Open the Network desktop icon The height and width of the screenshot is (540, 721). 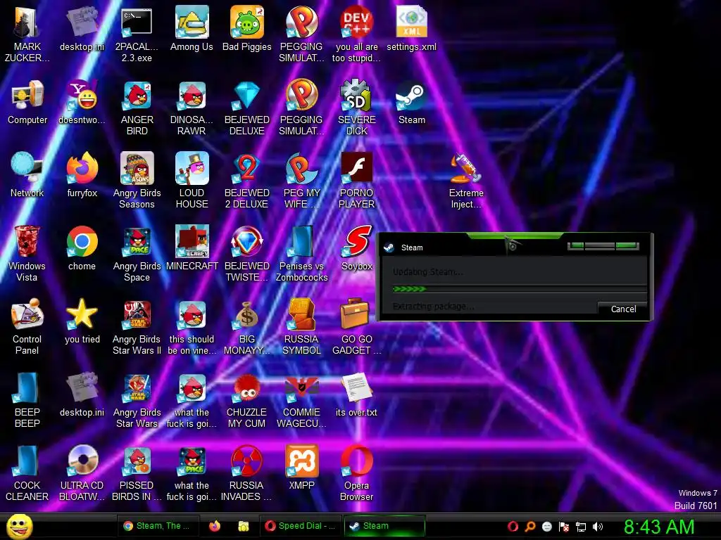tap(27, 174)
